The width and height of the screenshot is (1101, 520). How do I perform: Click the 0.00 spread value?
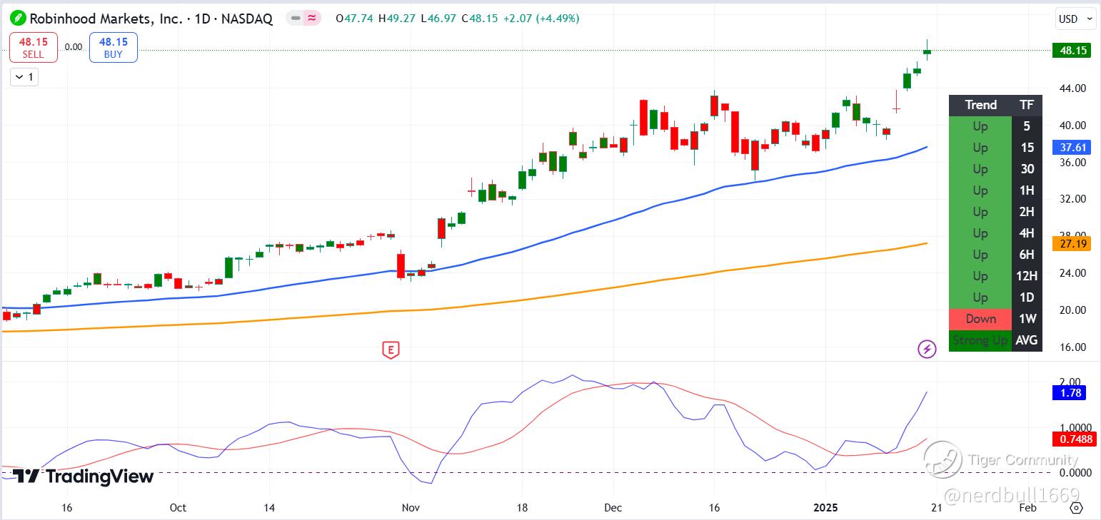[74, 47]
